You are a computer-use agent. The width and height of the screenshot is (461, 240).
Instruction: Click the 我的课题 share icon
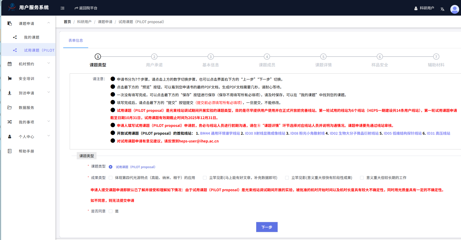tap(15, 37)
